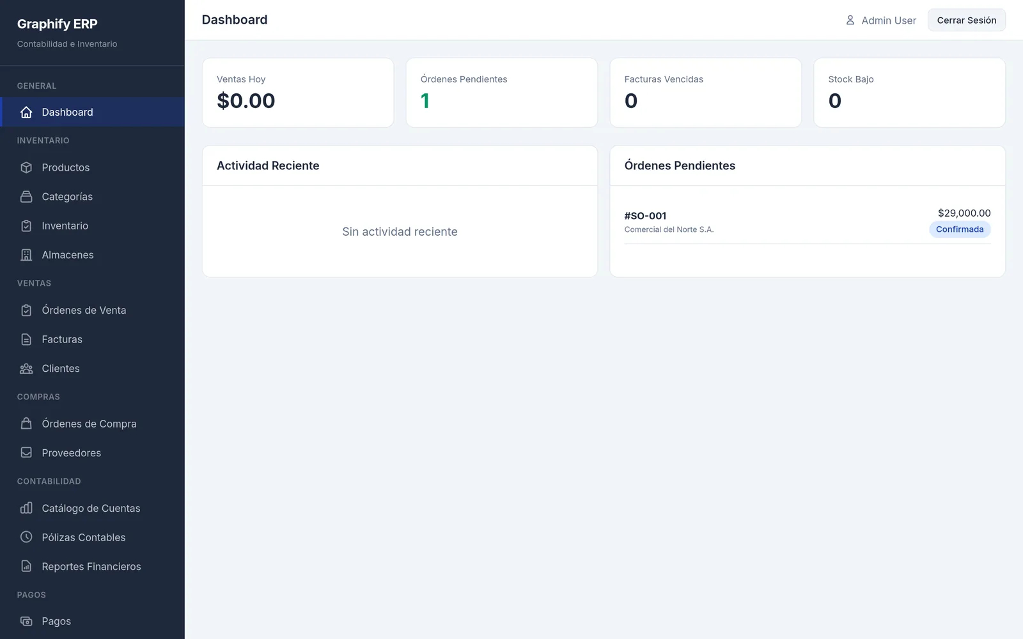The height and width of the screenshot is (639, 1023).
Task: Click the Órdenes Pendientes stat card
Action: [502, 93]
